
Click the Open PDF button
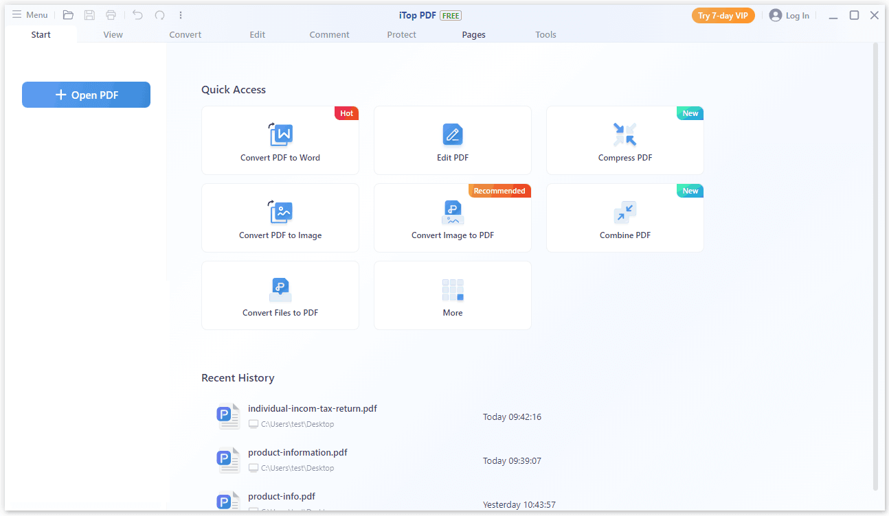pos(86,95)
